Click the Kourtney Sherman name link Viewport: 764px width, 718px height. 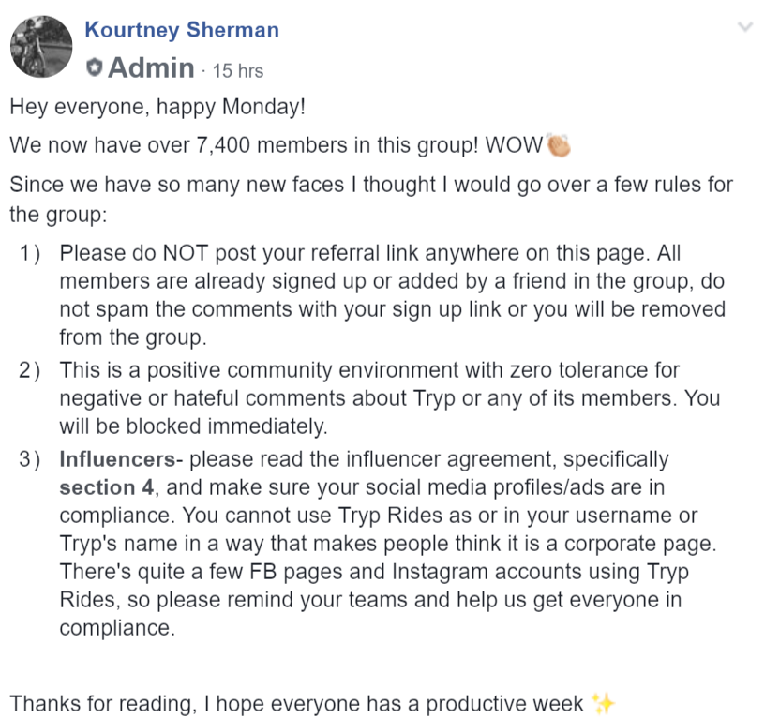tap(182, 30)
